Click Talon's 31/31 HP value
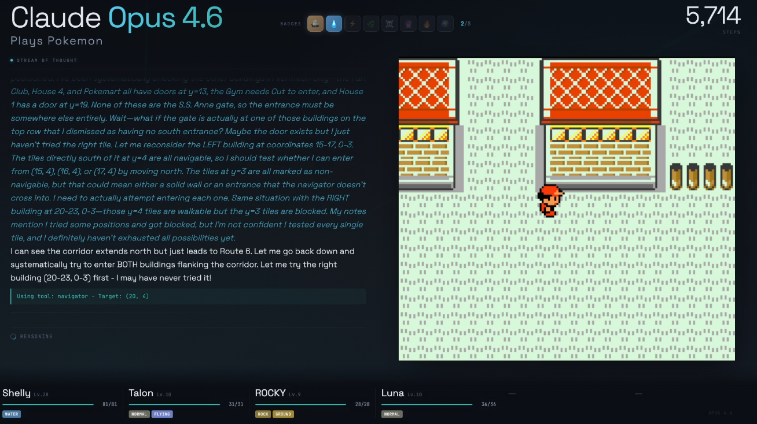This screenshot has width=757, height=424. [236, 404]
